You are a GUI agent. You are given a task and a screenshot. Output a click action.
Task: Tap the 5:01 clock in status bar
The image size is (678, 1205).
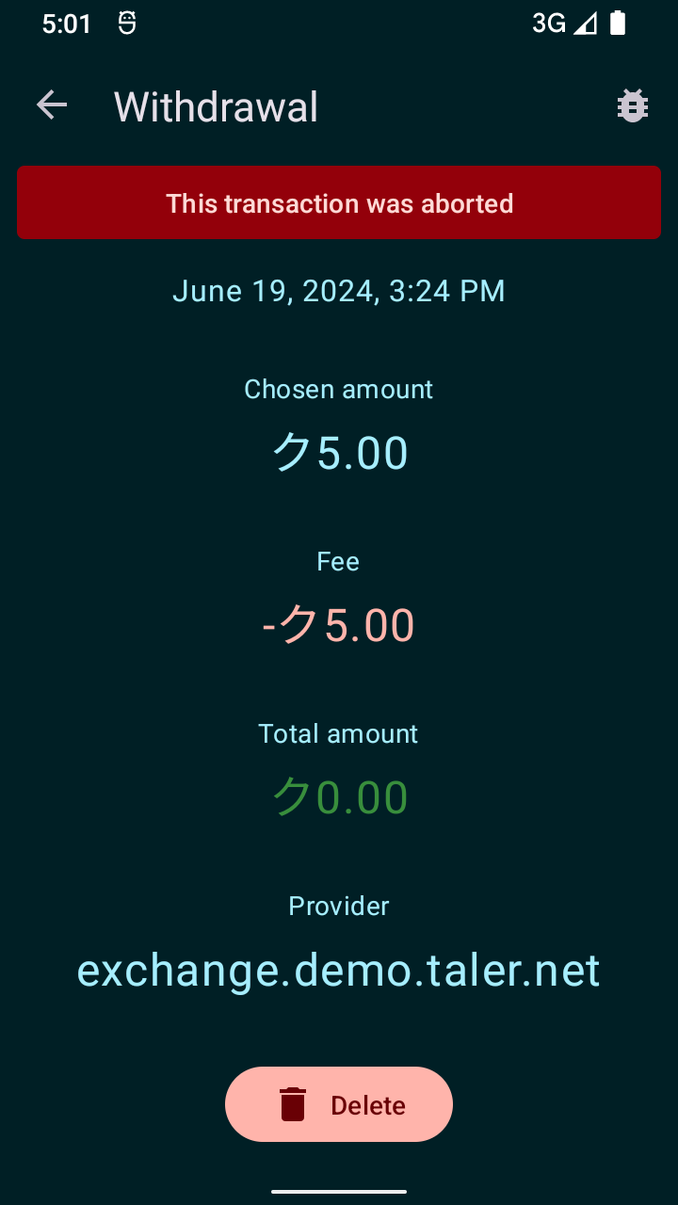click(x=67, y=24)
